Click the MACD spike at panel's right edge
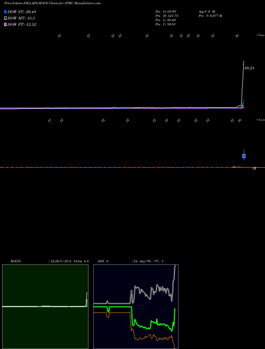Image resolution: width=265 pixels, height=349 pixels. pos(86,299)
